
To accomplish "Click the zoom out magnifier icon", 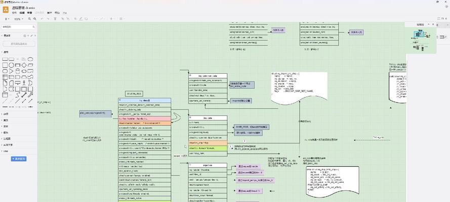I will (35, 19).
